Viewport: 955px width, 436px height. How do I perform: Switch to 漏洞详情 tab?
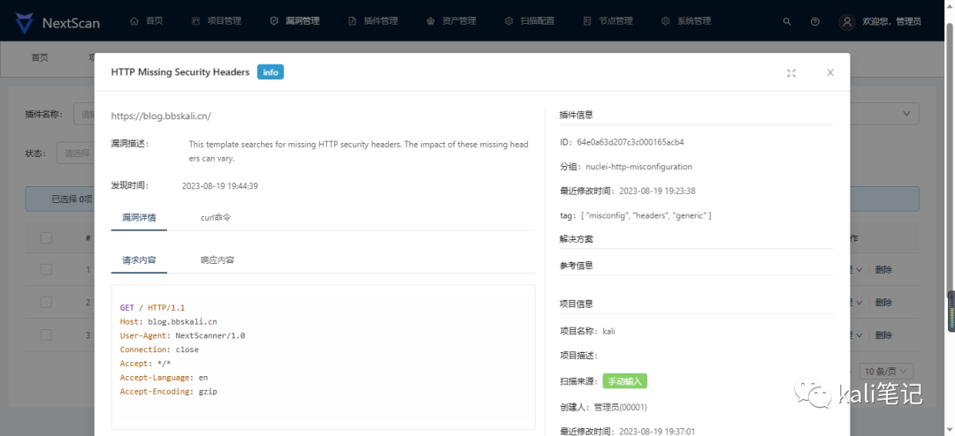click(x=139, y=217)
